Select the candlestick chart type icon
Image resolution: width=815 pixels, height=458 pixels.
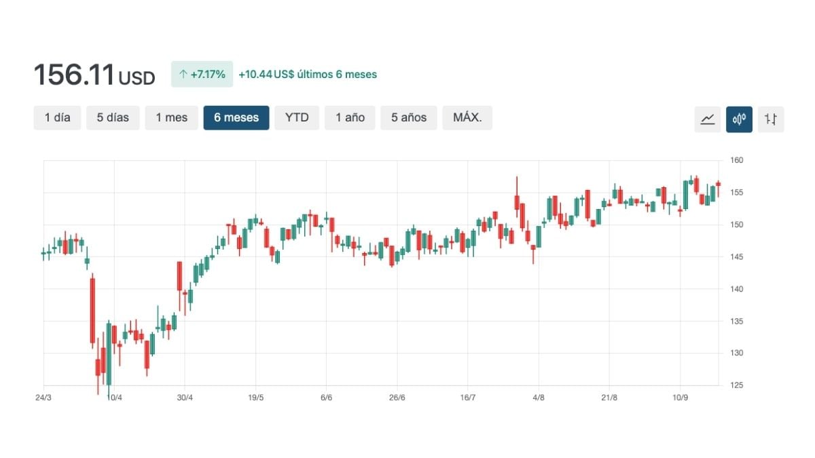pos(739,119)
